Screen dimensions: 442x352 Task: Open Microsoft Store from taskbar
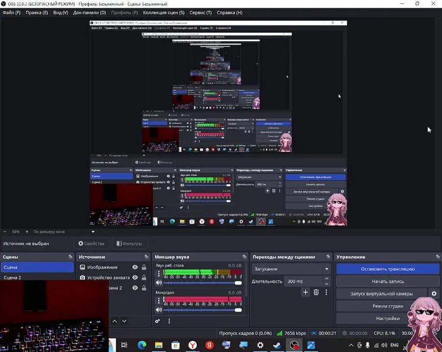click(x=175, y=345)
